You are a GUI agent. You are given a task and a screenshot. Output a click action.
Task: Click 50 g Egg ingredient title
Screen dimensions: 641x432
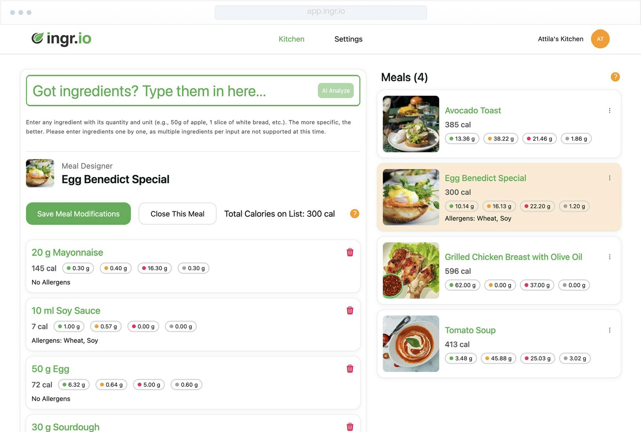50,369
